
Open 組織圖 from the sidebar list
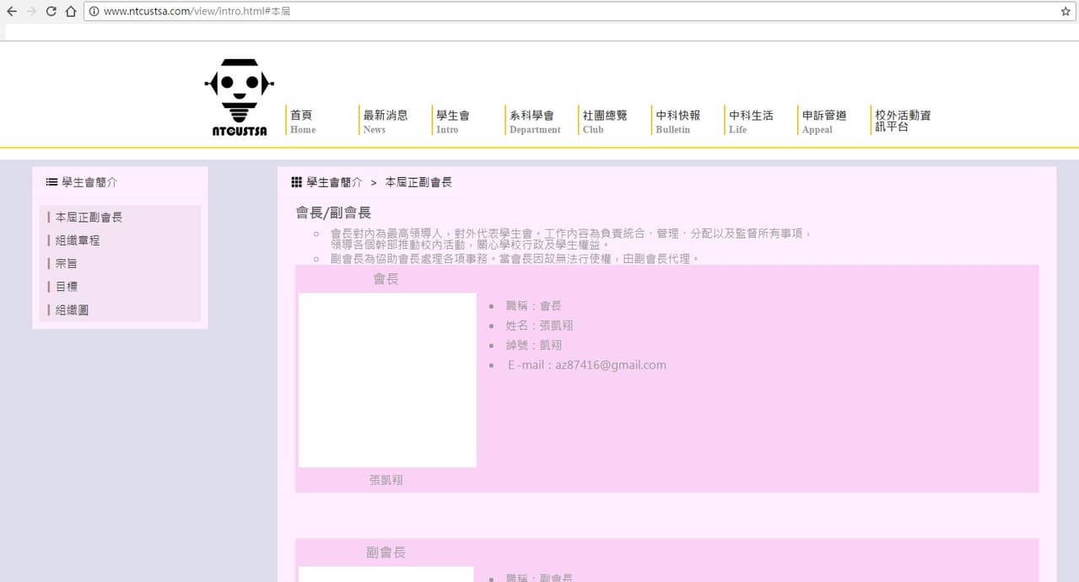click(73, 310)
